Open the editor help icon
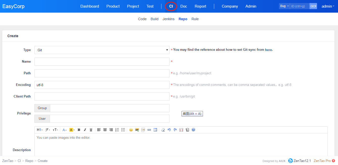Viewport: 338px width, 165px height. [193, 130]
